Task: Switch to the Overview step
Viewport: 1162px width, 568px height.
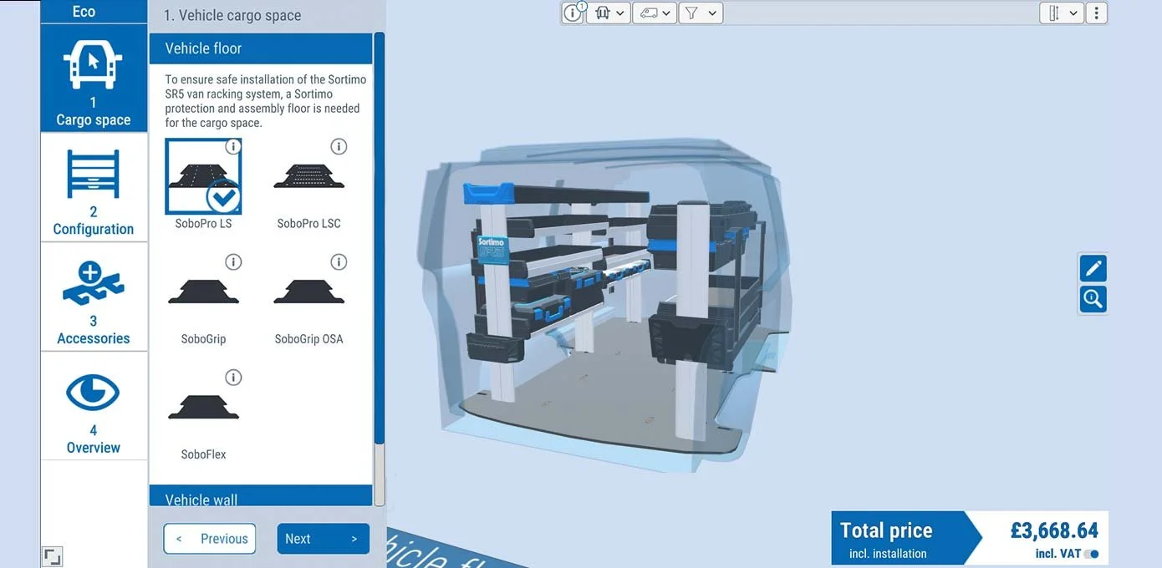Action: pos(94,406)
